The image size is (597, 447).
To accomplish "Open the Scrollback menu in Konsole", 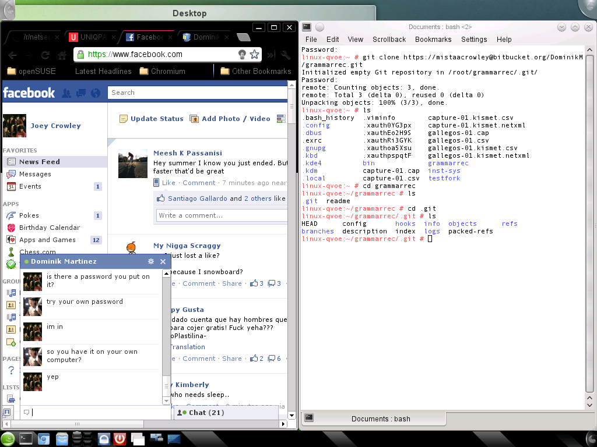I will coord(389,40).
